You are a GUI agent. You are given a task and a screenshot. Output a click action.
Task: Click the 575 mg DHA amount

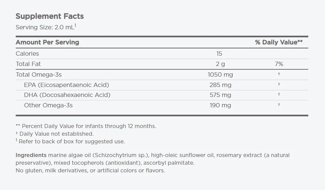tap(220, 95)
